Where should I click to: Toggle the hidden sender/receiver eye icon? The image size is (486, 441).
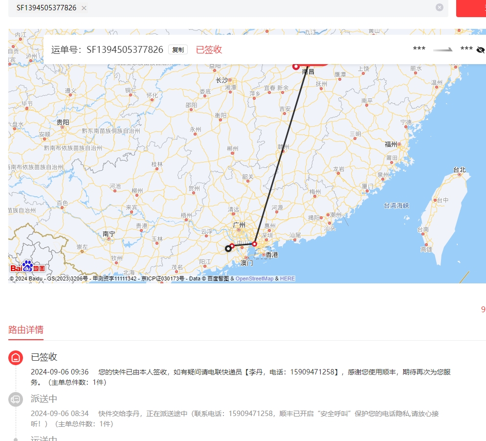pos(481,49)
